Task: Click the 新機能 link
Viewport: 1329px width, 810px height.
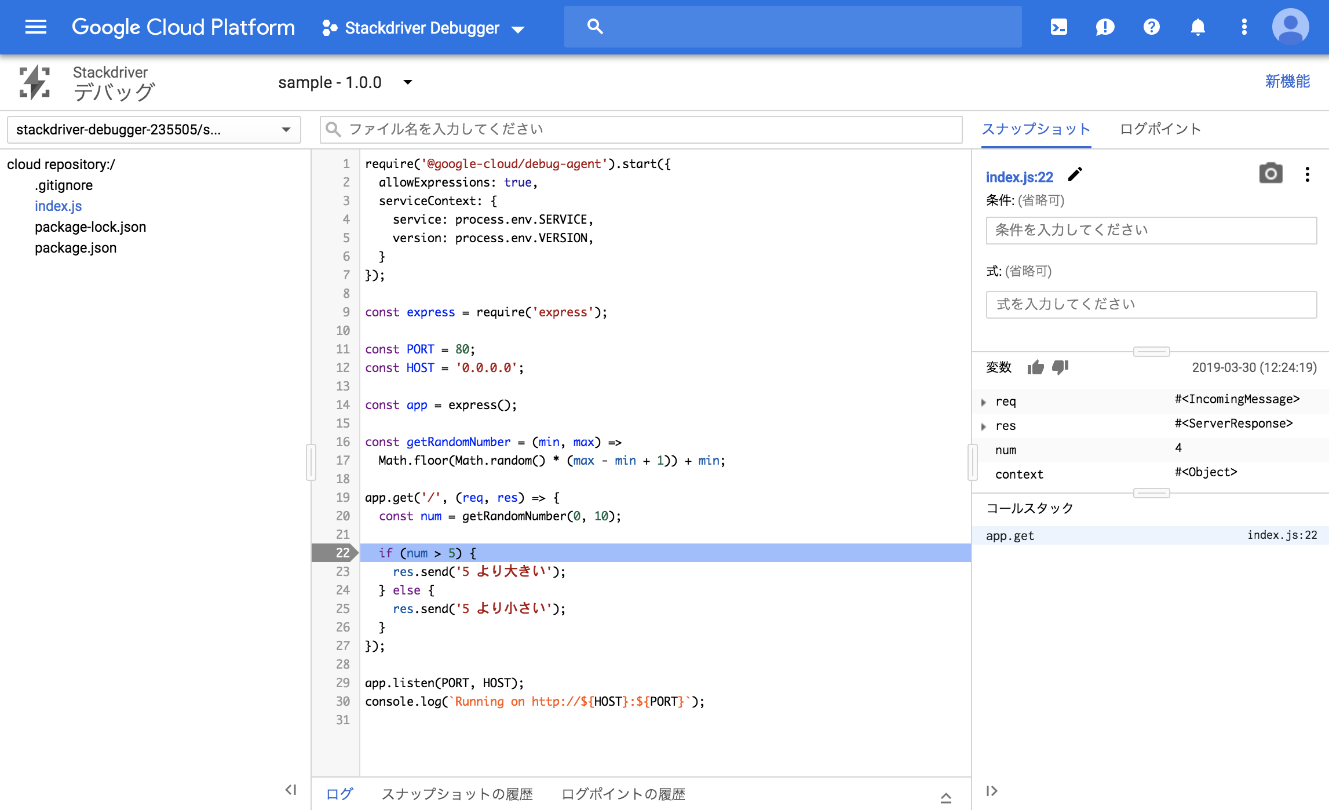Action: click(x=1287, y=82)
